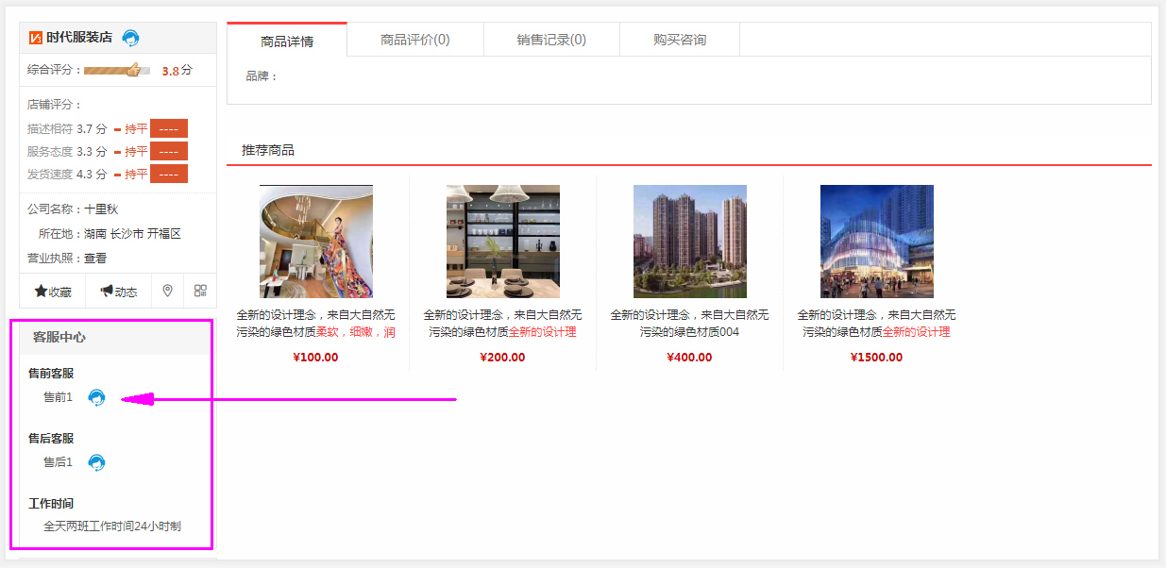Click the 推荐商品 section heading
The width and height of the screenshot is (1166, 568).
268,150
